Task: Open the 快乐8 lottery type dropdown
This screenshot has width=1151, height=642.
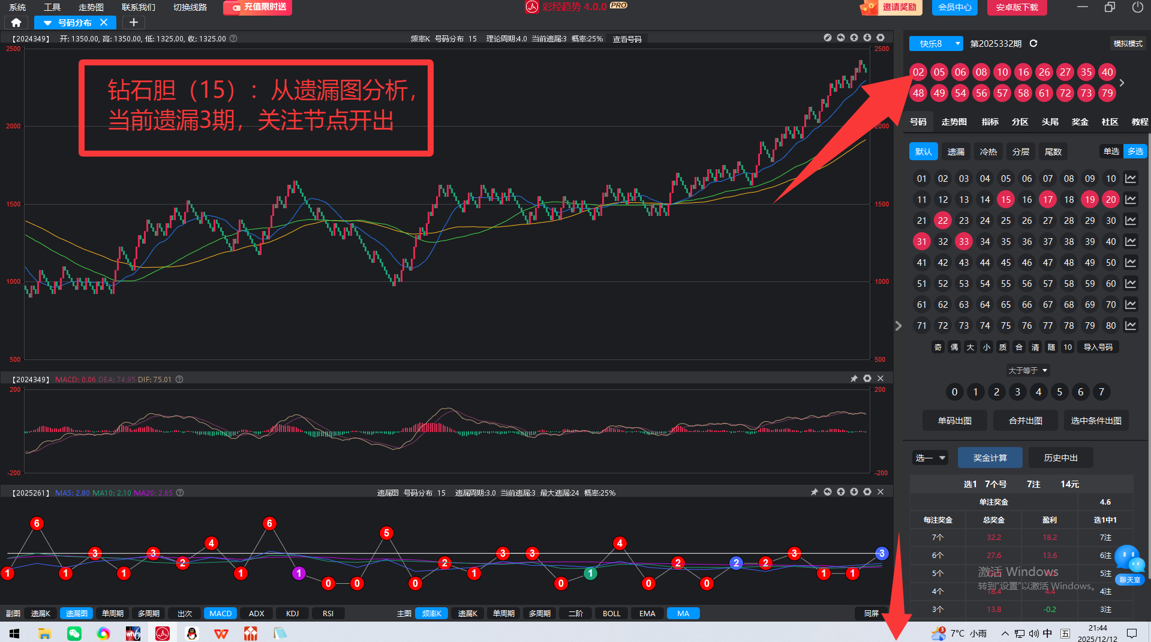Action: click(936, 44)
